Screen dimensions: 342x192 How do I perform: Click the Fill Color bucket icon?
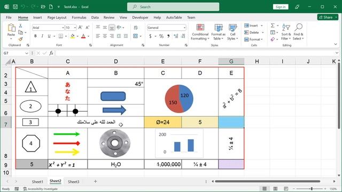(73, 36)
